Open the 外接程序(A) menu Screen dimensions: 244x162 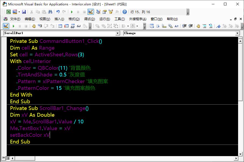138,19
